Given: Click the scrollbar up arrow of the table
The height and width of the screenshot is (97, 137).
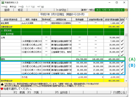Looking at the screenshot, I should 126,19.
